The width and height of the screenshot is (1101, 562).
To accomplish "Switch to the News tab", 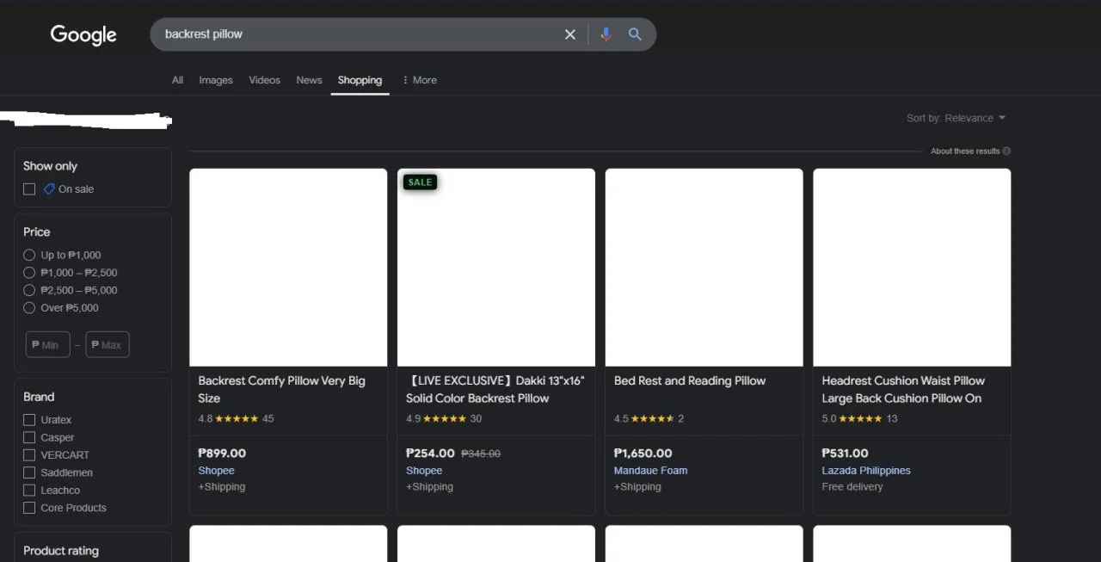I will point(309,80).
